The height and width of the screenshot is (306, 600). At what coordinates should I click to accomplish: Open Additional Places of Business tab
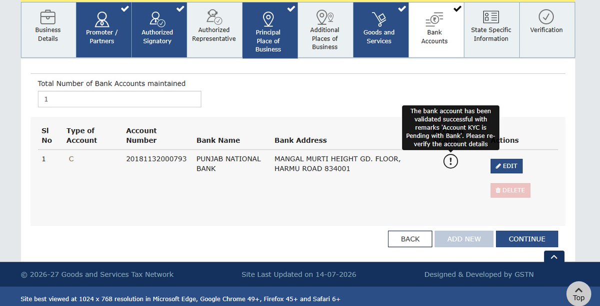325,30
